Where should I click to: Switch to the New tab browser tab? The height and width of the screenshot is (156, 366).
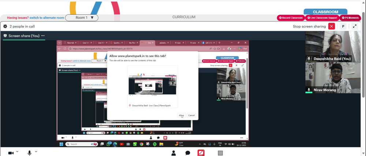[x=70, y=43]
